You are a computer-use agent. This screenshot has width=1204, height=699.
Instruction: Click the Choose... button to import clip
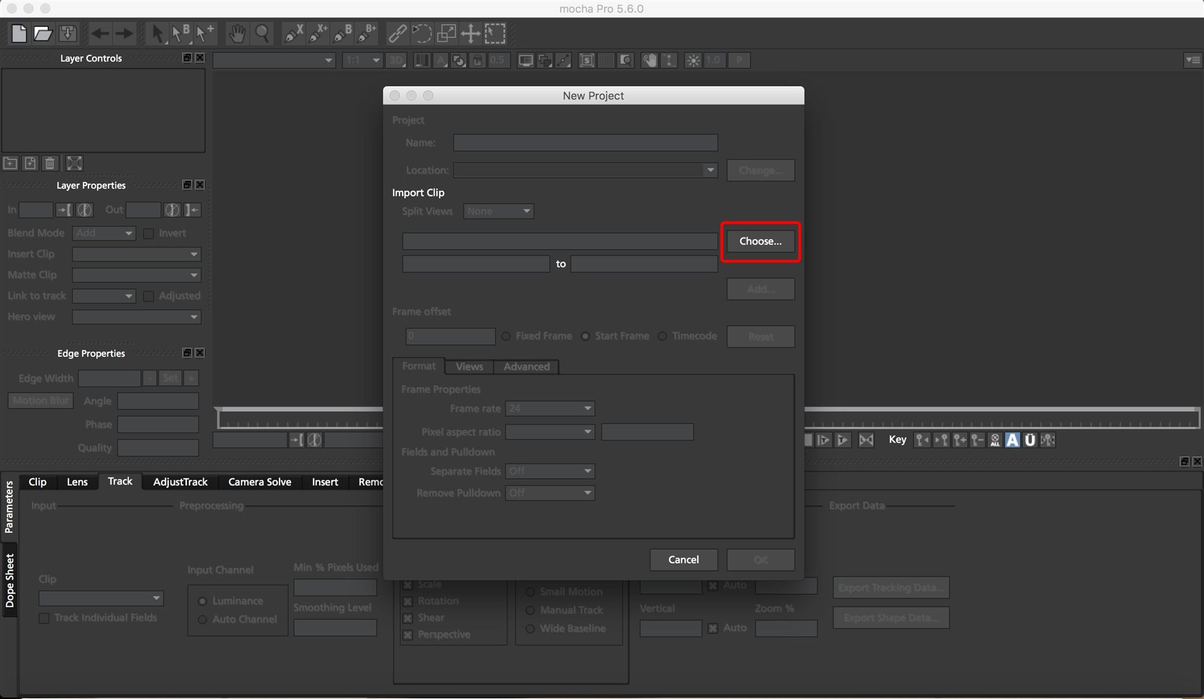click(x=760, y=241)
